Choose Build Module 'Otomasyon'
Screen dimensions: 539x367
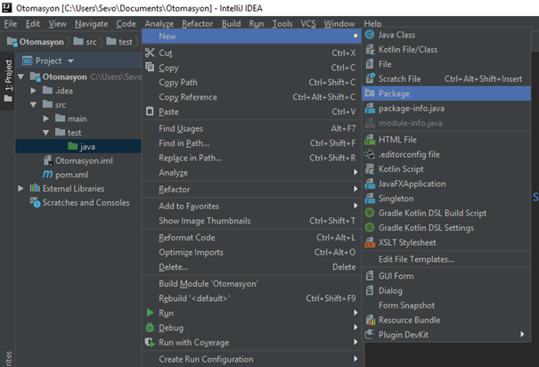pyautogui.click(x=251, y=283)
